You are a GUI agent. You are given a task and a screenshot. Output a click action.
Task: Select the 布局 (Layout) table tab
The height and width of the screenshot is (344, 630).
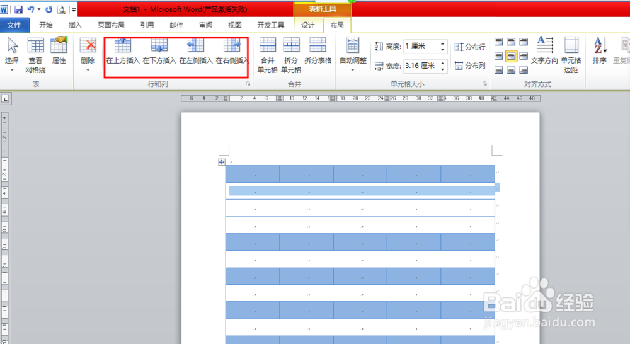336,25
